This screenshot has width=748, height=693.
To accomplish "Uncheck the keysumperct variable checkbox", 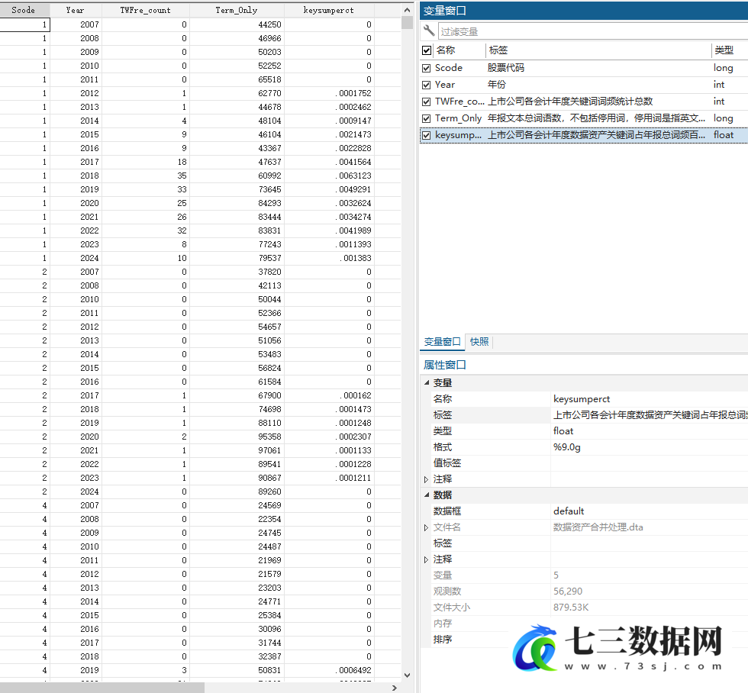I will coord(427,135).
